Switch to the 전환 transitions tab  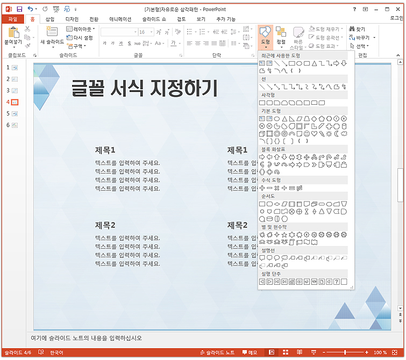[94, 19]
